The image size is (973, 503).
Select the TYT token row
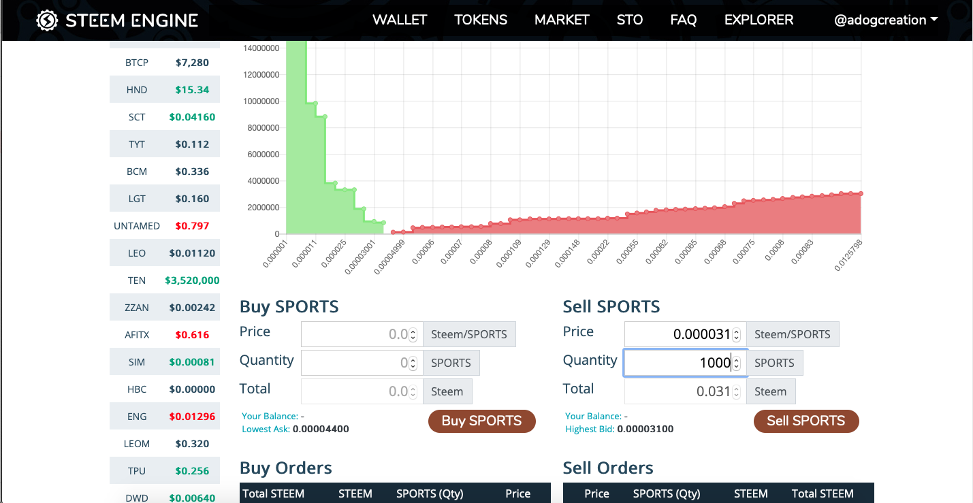click(165, 144)
